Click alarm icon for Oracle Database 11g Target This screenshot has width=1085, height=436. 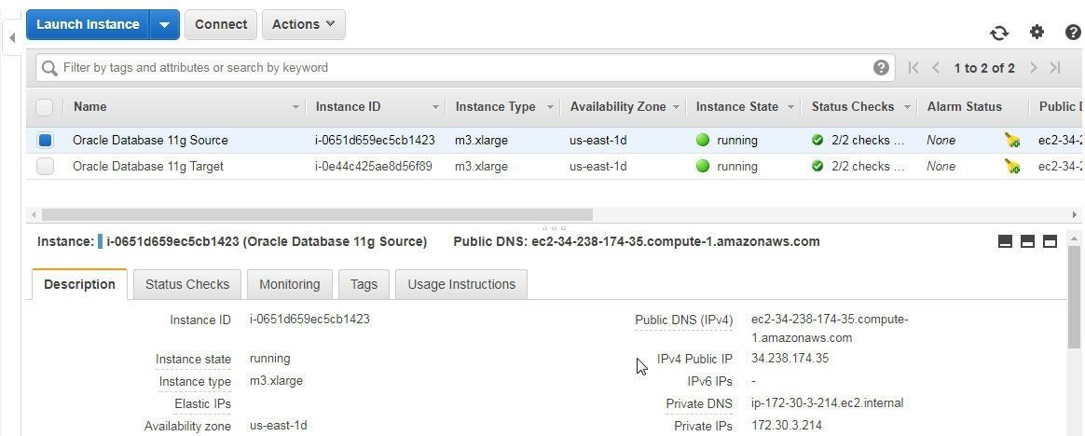[1011, 167]
